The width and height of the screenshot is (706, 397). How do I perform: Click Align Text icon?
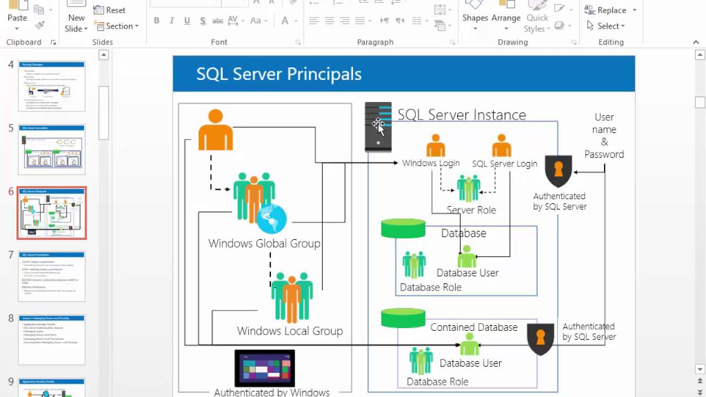point(440,10)
